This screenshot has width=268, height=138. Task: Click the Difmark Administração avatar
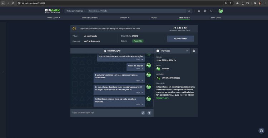158,78
